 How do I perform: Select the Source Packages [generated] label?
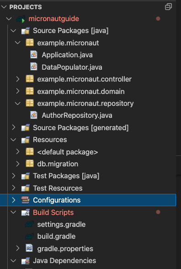[x=81, y=128]
